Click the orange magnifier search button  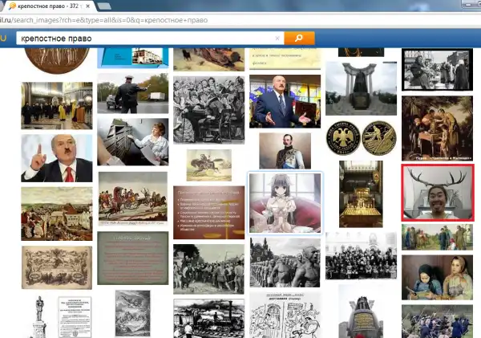(299, 38)
